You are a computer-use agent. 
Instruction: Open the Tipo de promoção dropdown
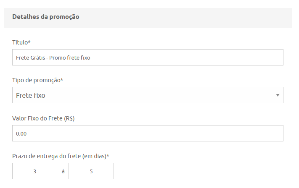[x=147, y=95]
